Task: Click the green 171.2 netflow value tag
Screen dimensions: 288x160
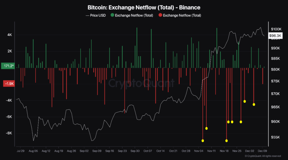Action: [x=8, y=67]
